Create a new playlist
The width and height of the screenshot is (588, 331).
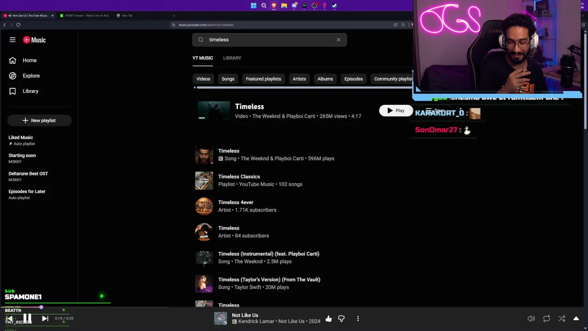click(39, 120)
